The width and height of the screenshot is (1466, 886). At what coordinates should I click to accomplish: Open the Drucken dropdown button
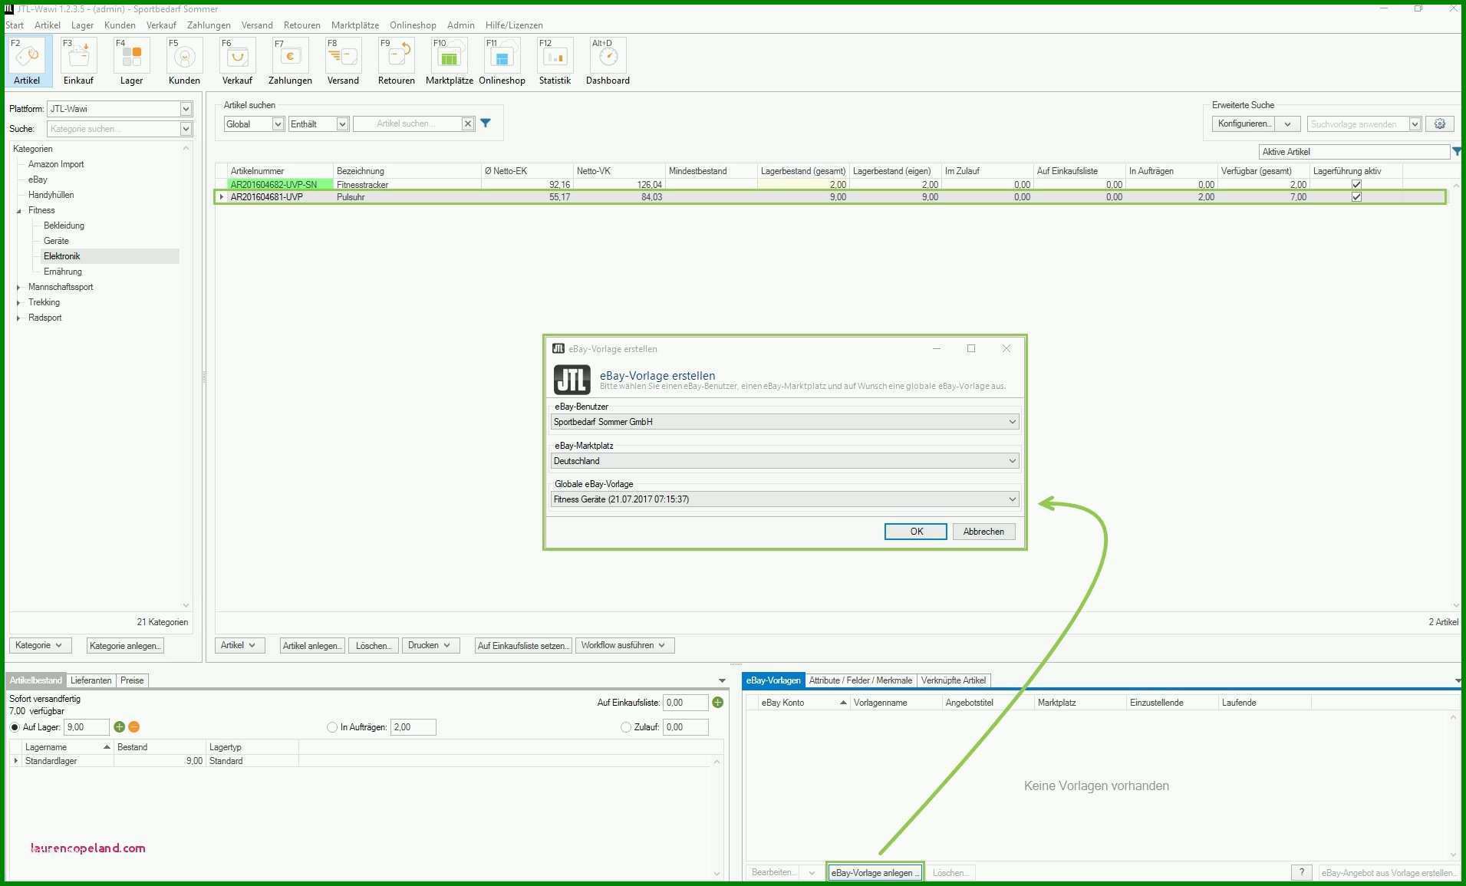click(x=430, y=645)
